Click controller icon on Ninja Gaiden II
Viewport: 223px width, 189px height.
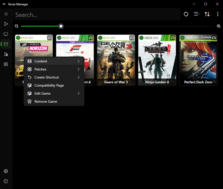(x=173, y=38)
